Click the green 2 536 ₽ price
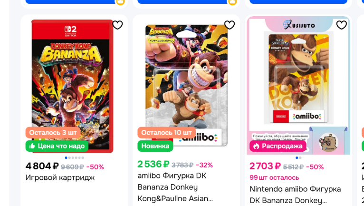 coord(153,164)
